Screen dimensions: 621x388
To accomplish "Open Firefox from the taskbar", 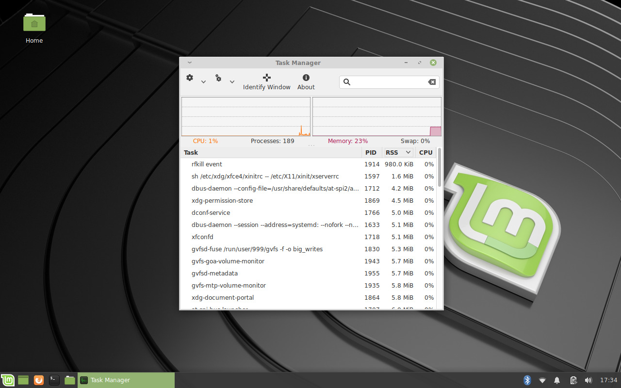I will (39, 380).
